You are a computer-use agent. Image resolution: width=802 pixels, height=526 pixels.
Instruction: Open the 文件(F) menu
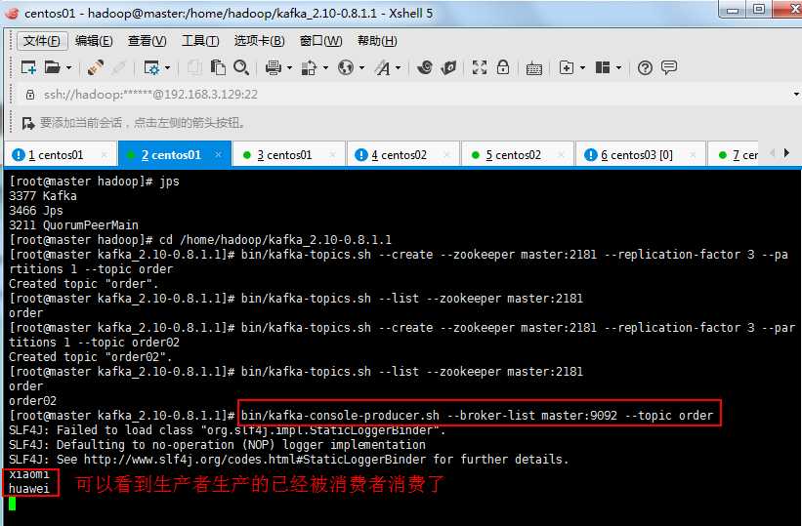coord(42,41)
